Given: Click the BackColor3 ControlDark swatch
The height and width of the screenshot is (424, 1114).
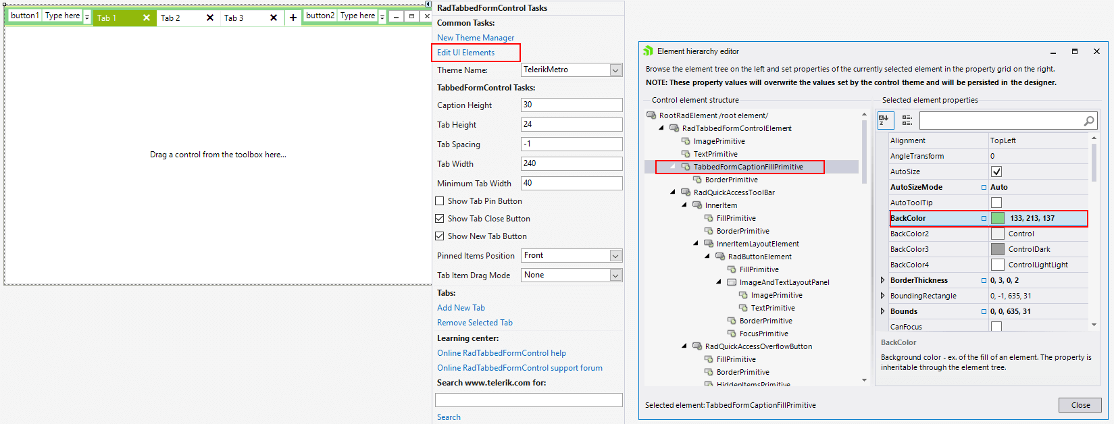Looking at the screenshot, I should tap(998, 249).
